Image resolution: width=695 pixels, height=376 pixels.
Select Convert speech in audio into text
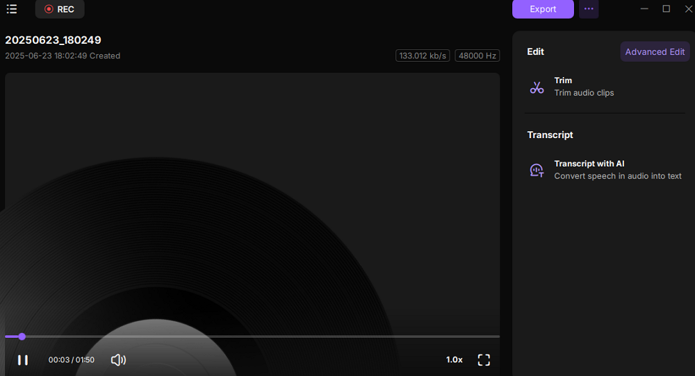617,176
